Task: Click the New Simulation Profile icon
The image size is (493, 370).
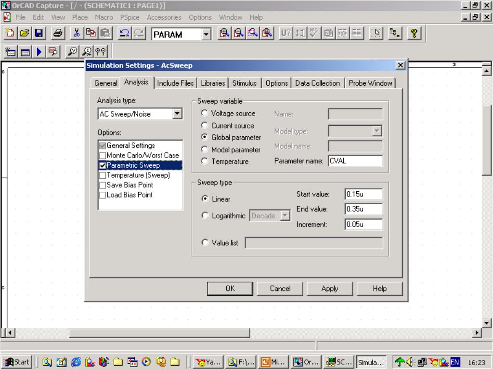Action: click(11, 52)
